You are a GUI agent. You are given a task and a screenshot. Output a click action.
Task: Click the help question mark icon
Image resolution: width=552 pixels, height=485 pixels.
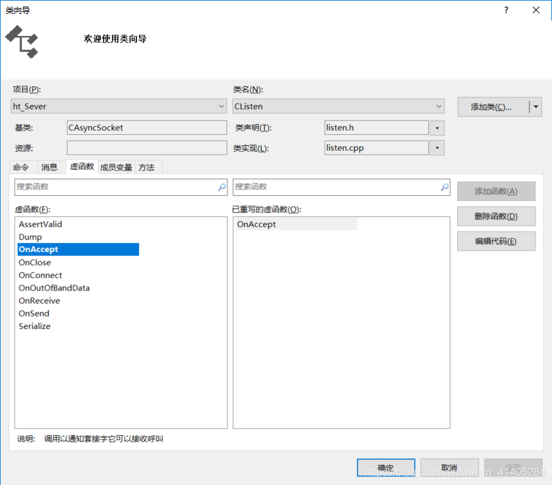[x=506, y=10]
